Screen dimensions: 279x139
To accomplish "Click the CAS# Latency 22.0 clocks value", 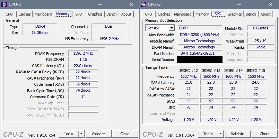I will click(83, 66).
